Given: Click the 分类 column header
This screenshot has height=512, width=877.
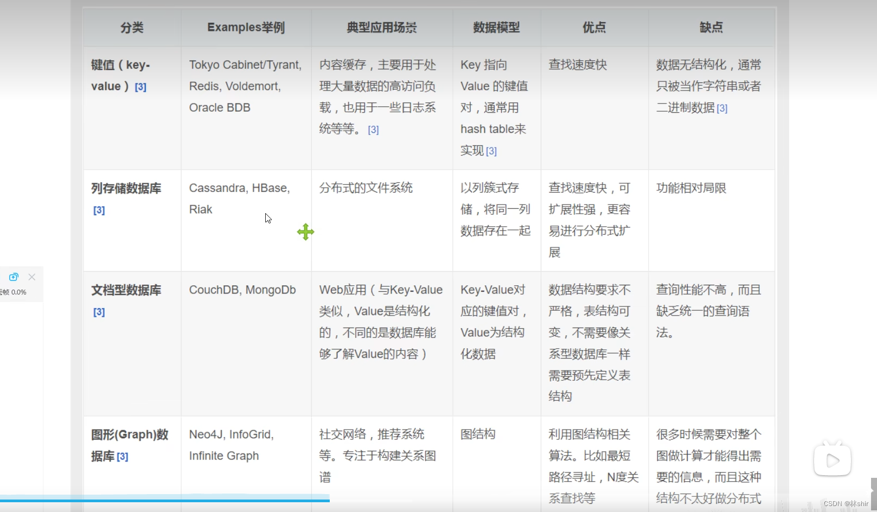Looking at the screenshot, I should pos(132,28).
